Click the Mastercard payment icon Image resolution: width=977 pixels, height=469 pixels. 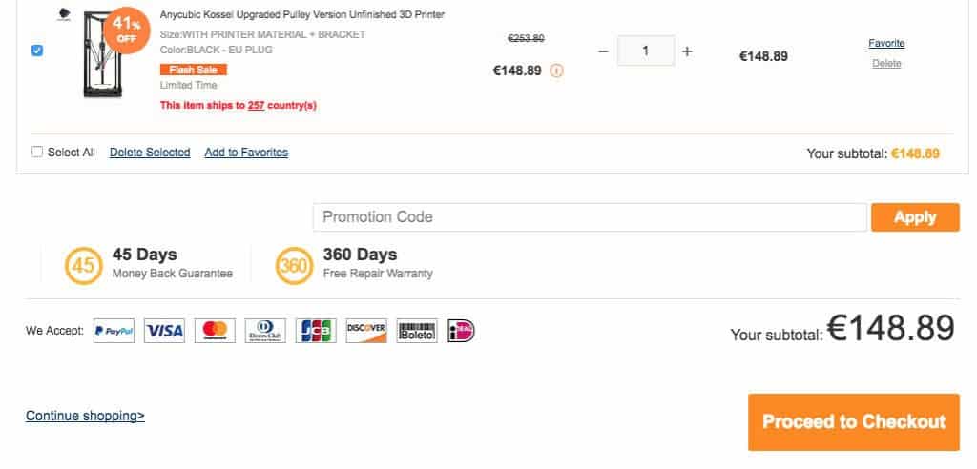216,331
